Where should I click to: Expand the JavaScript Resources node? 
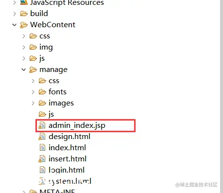click(15, 2)
